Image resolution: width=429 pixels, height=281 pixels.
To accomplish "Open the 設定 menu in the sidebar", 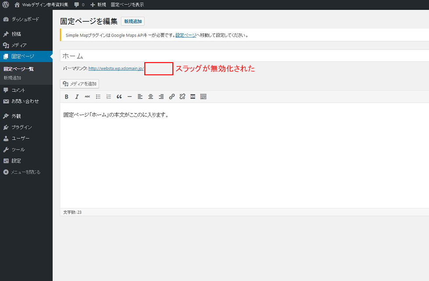I will 16,161.
